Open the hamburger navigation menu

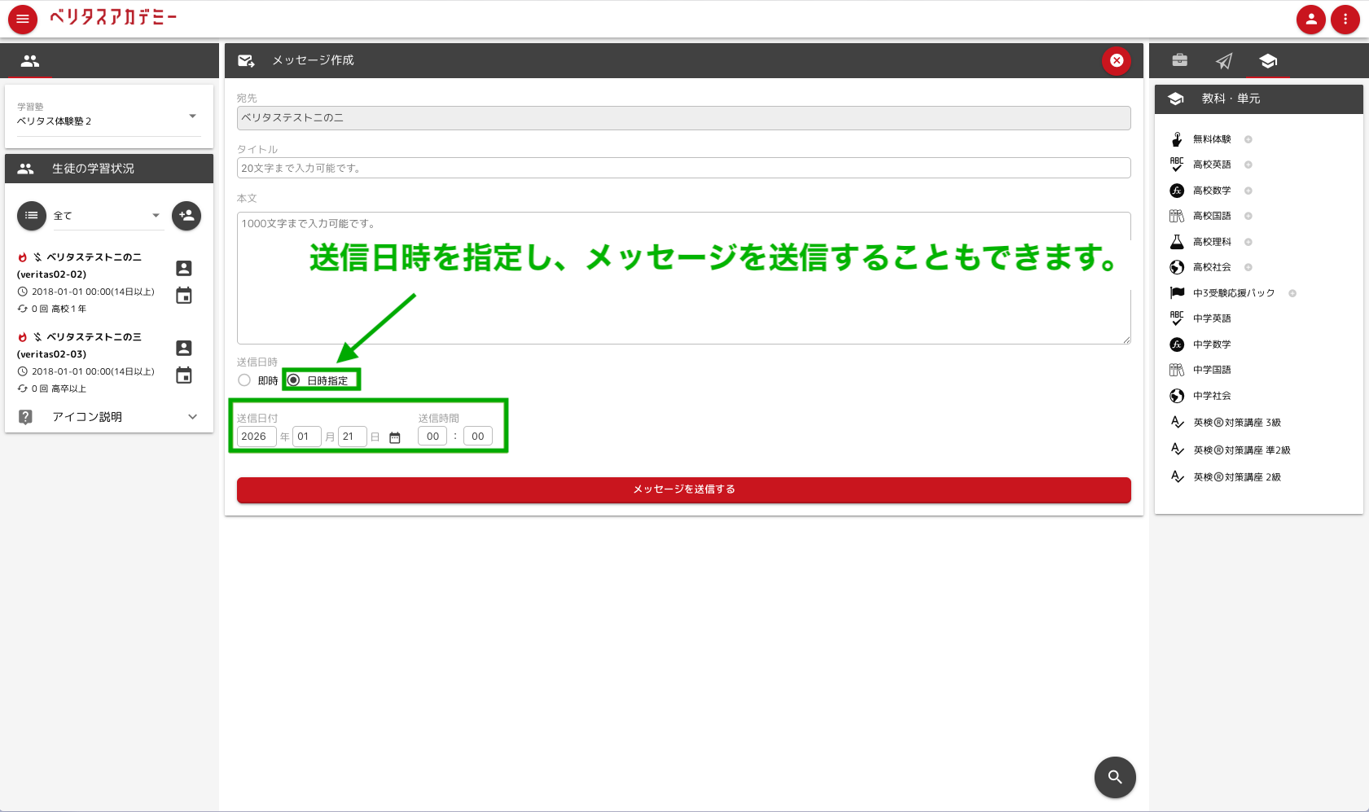click(22, 19)
